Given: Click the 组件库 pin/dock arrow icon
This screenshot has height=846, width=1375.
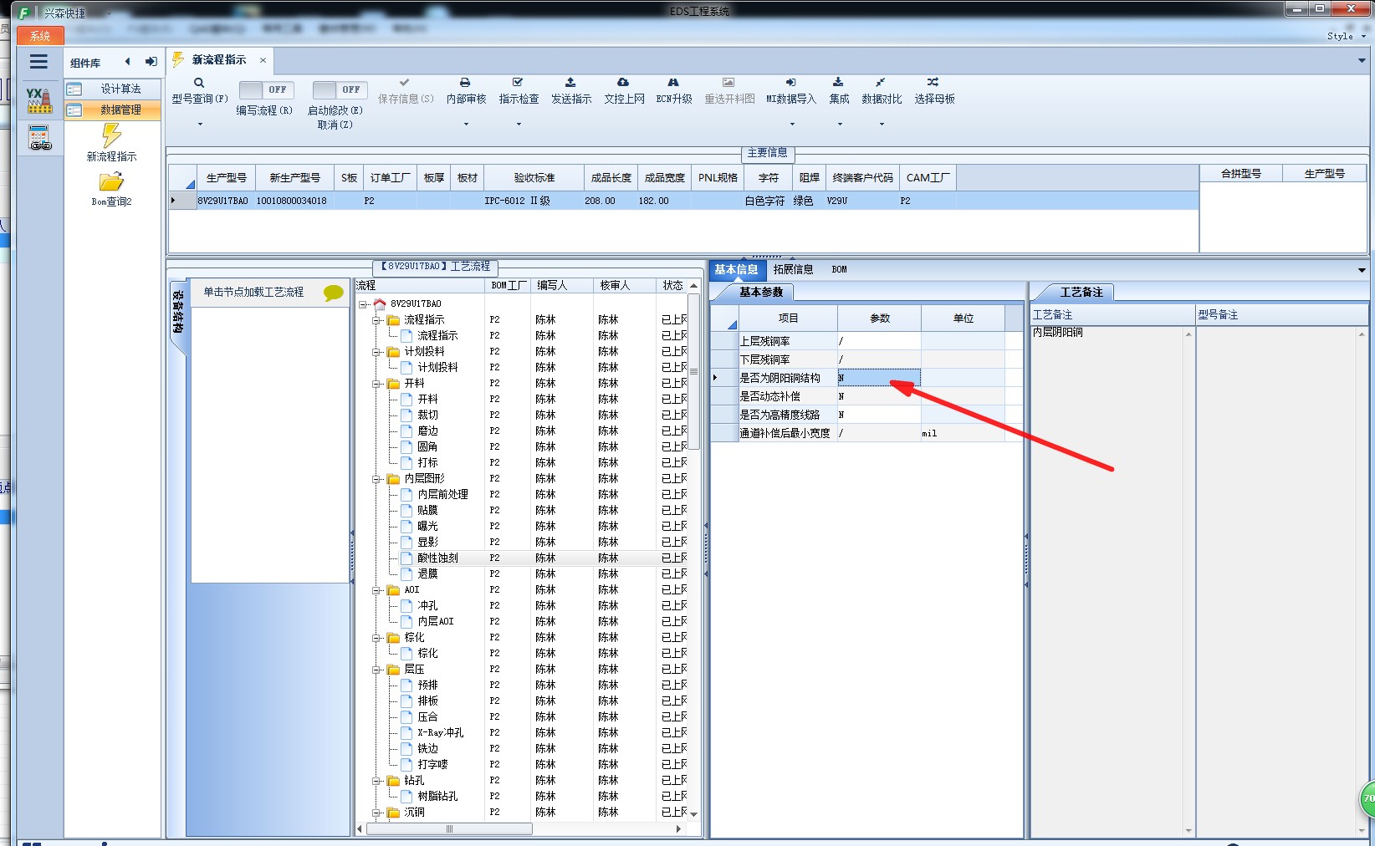Looking at the screenshot, I should coord(151,61).
